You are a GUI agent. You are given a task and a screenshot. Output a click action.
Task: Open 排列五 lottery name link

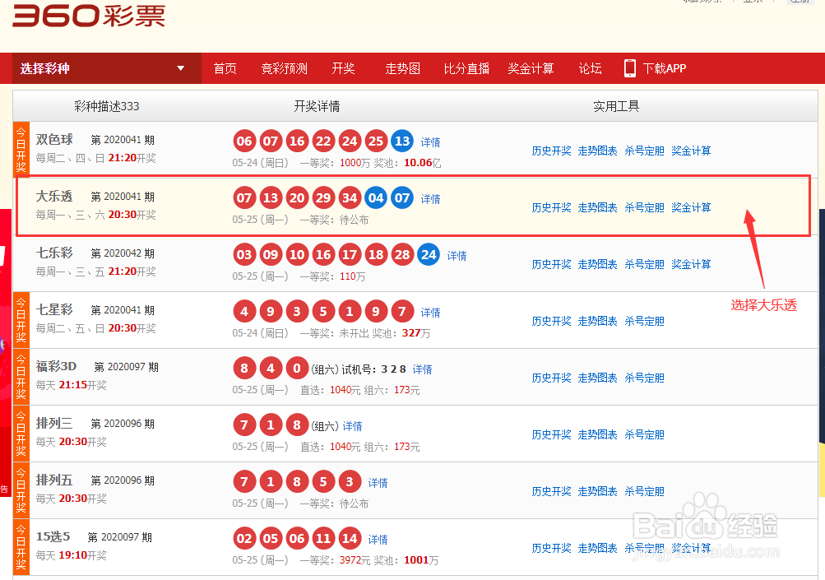54,480
